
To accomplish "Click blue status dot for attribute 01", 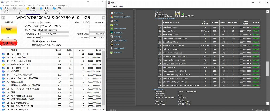I will tap(3, 54).
